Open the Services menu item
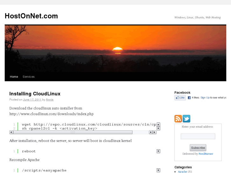Image resolution: width=231 pixels, height=173 pixels. click(29, 77)
